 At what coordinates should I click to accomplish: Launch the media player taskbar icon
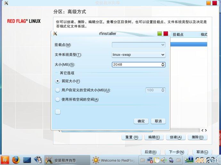pyautogui.click(x=38, y=160)
